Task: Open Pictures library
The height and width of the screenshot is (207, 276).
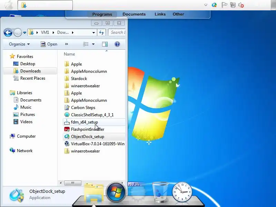Action: click(28, 115)
